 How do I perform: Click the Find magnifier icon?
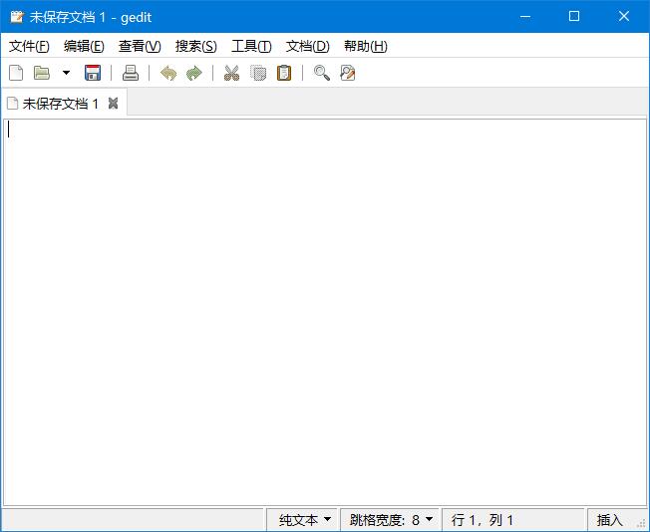click(321, 73)
